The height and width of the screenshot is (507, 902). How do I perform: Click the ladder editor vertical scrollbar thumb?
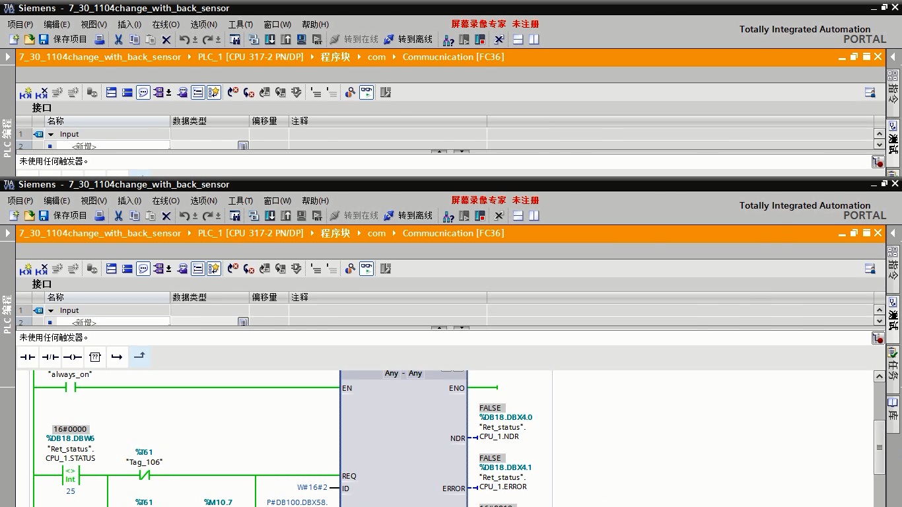(x=880, y=446)
